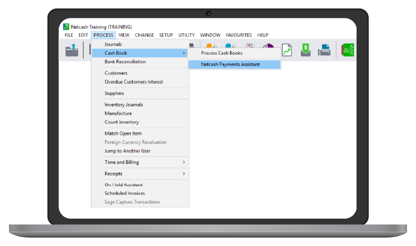416x246 pixels.
Task: Click the PROCESS menu
Action: tap(103, 35)
